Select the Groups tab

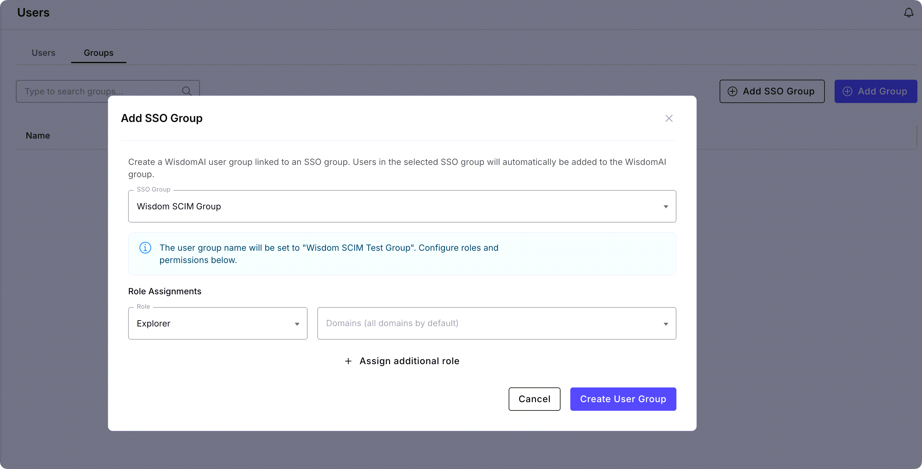98,53
